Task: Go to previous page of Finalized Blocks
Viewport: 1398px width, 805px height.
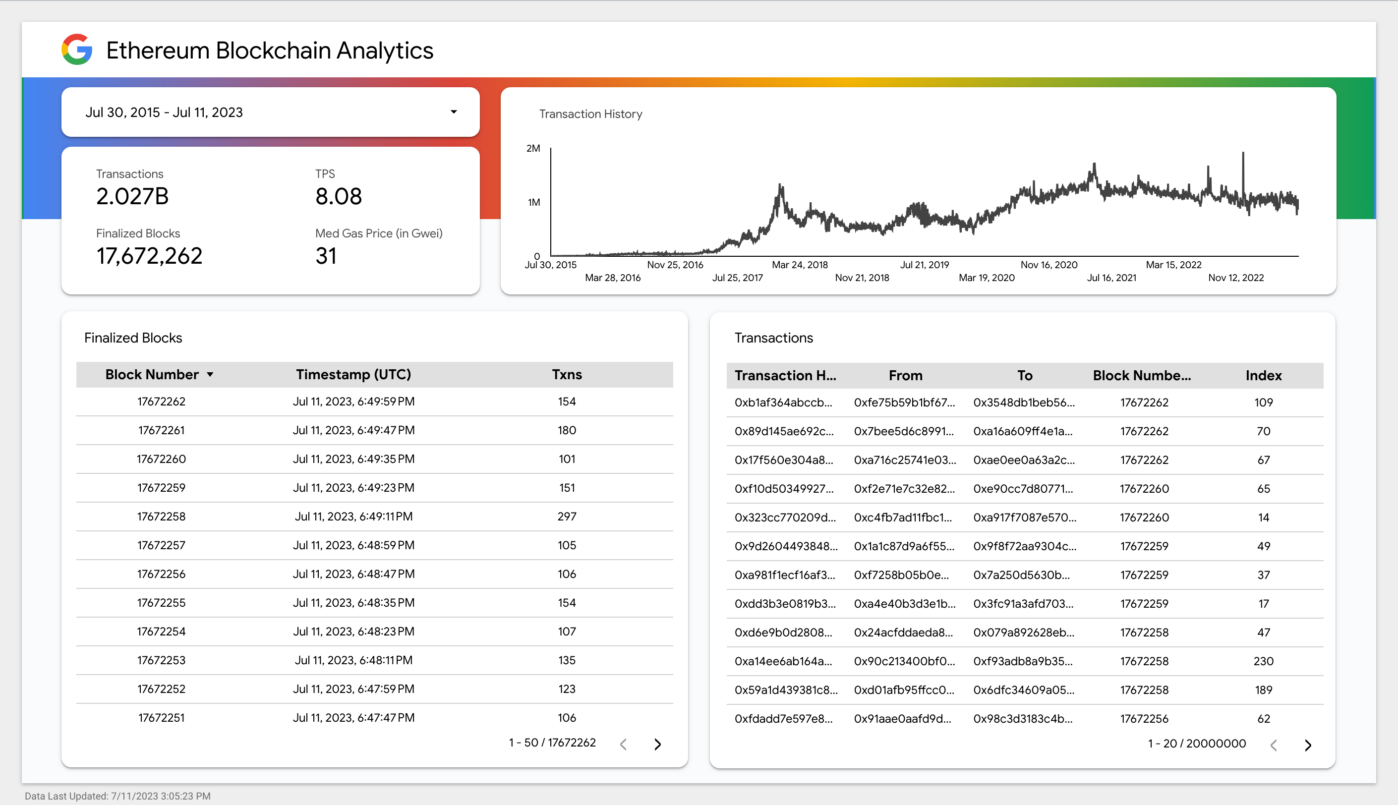Action: coord(624,744)
